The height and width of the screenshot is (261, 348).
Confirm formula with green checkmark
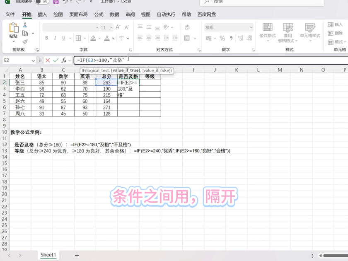[56, 60]
